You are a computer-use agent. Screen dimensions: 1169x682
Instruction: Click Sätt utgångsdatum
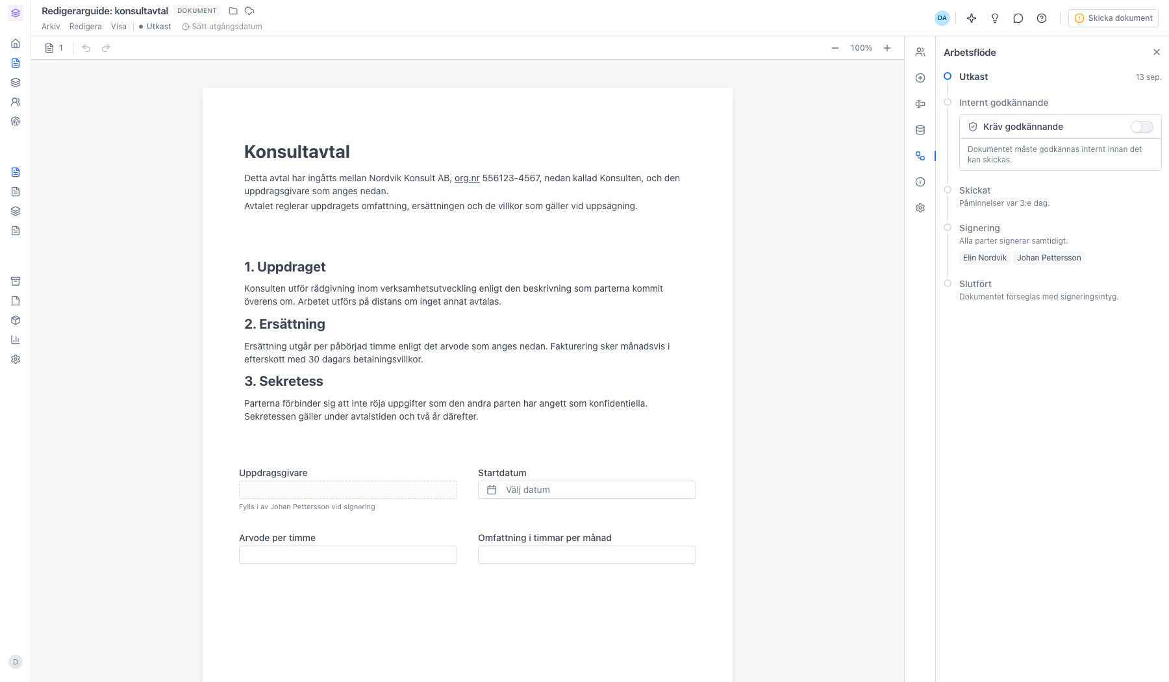(x=222, y=27)
